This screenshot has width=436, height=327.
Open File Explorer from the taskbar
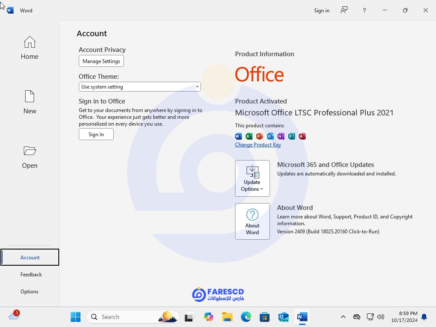(227, 317)
